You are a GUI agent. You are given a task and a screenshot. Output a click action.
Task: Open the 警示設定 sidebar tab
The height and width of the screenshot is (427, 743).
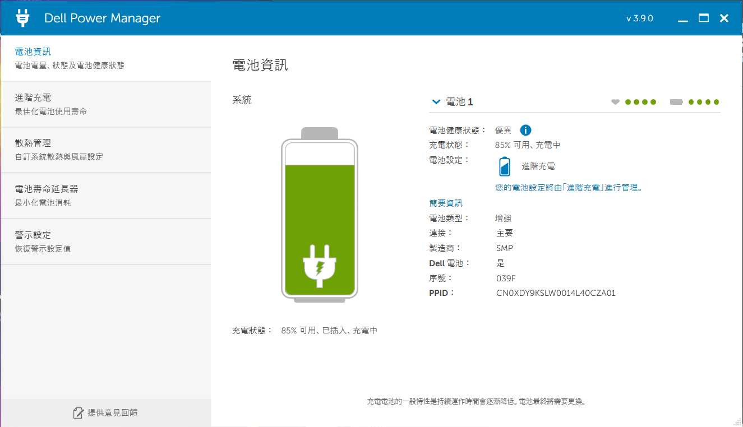click(x=105, y=242)
